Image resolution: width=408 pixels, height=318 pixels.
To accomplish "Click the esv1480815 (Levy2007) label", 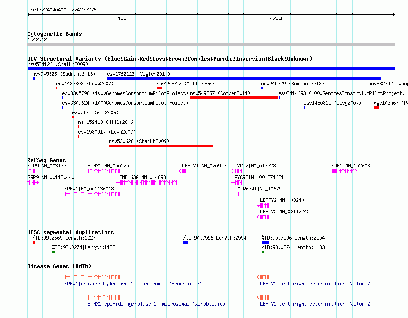I will [x=332, y=103].
